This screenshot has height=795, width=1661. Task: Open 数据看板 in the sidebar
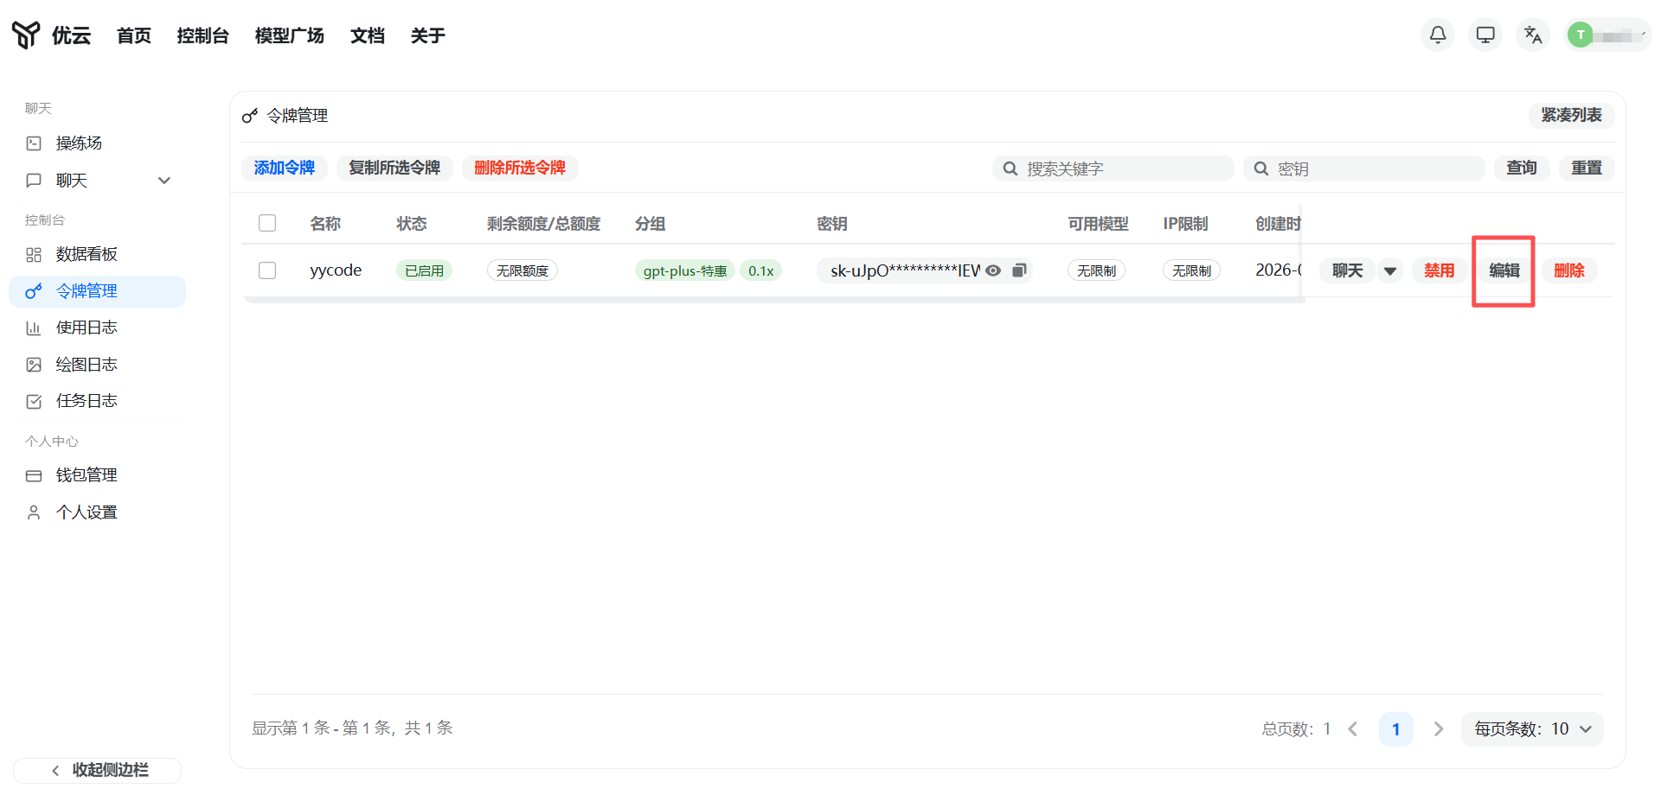click(x=97, y=254)
